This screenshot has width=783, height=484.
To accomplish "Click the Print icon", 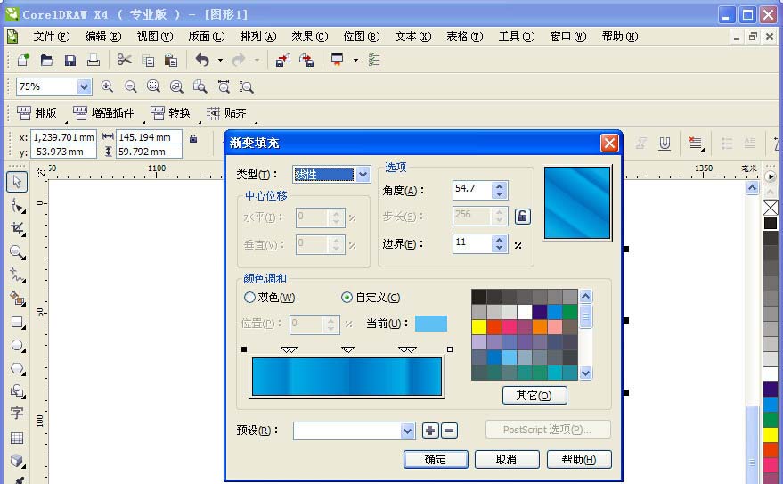I will 94,61.
